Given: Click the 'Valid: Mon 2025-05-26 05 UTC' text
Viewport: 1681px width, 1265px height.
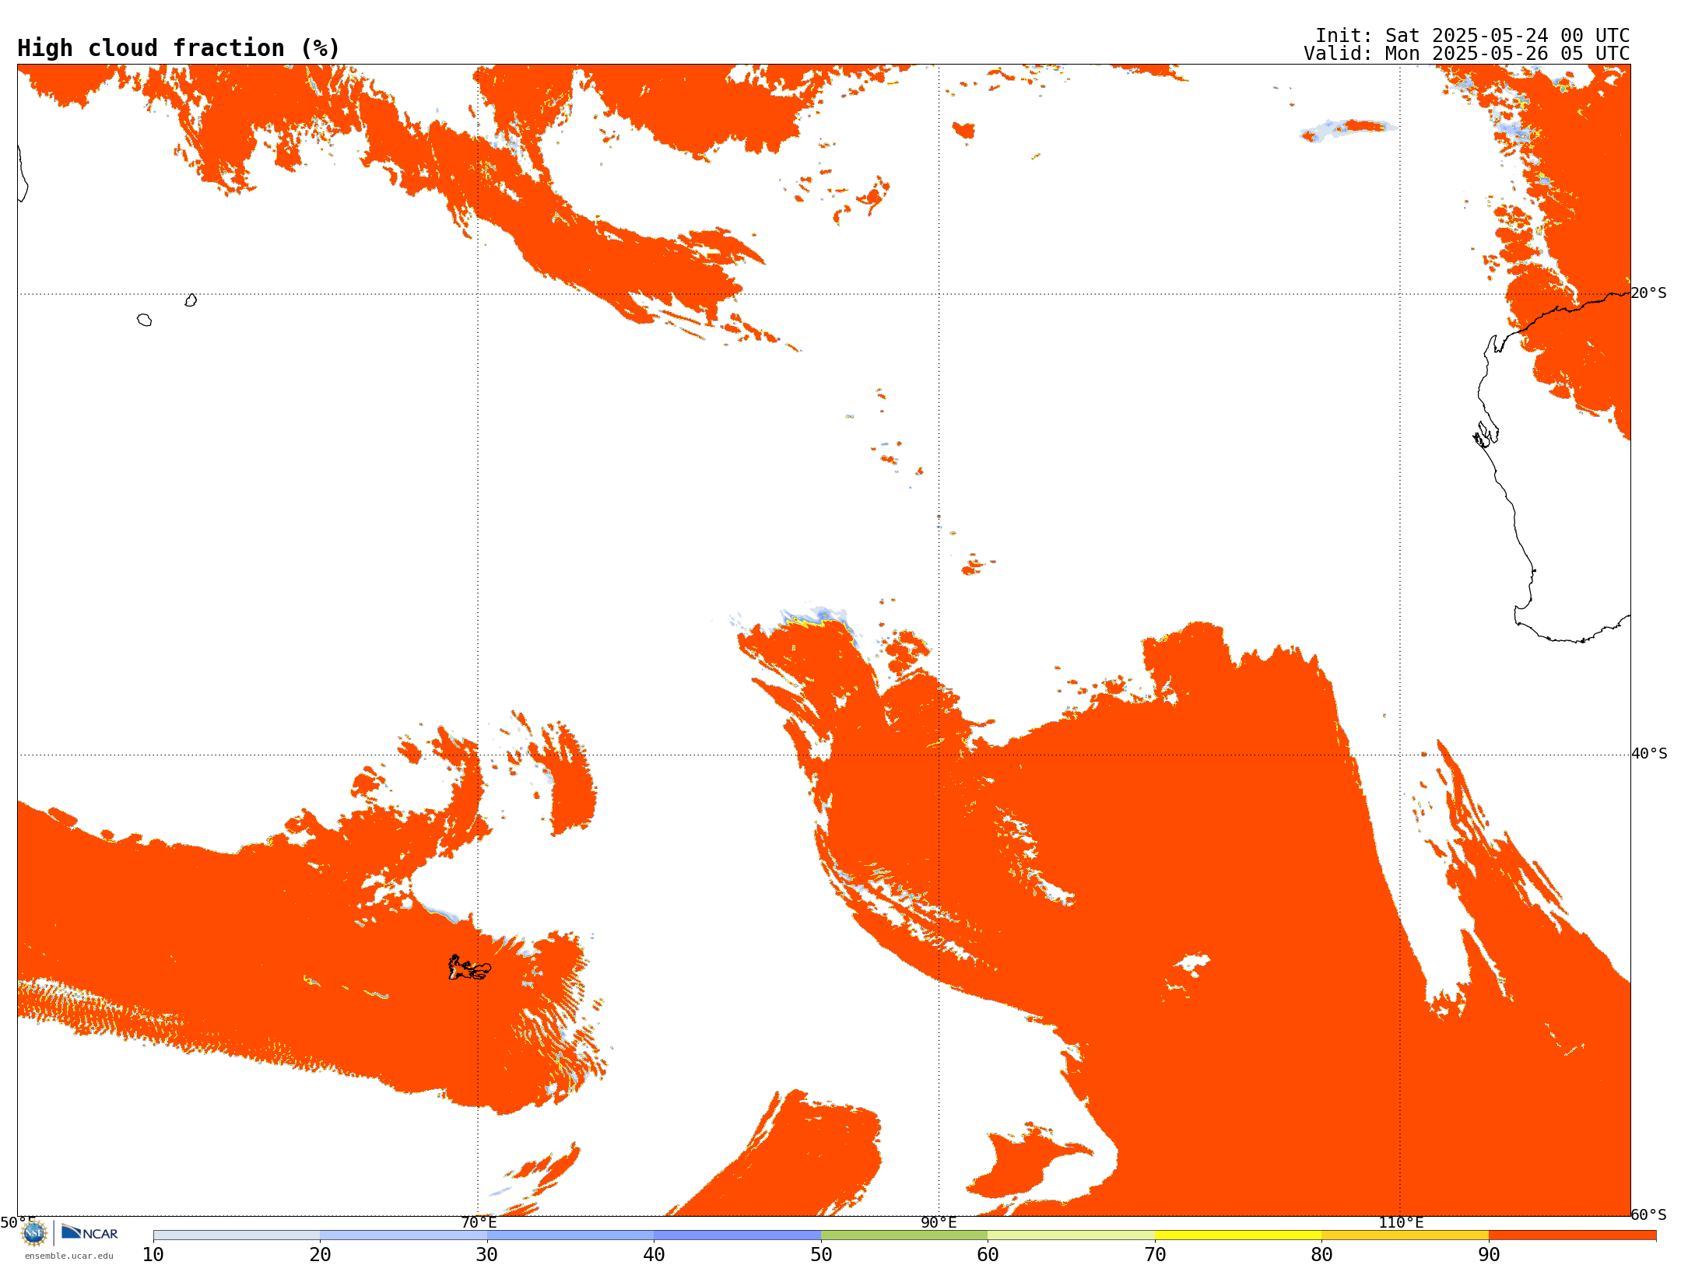Looking at the screenshot, I should (1467, 54).
